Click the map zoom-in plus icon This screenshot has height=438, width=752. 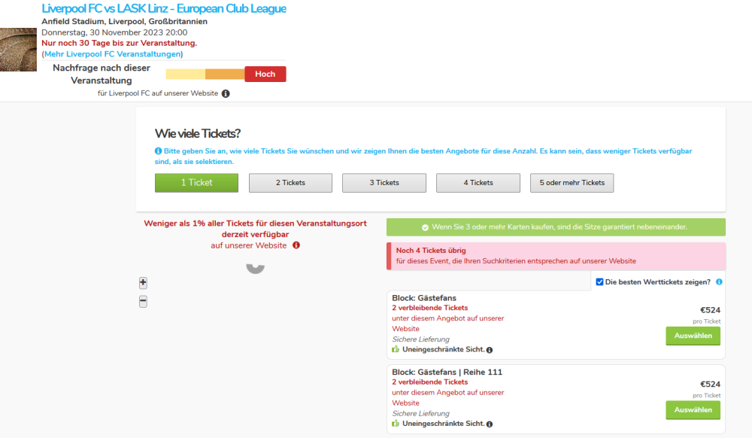pyautogui.click(x=143, y=283)
